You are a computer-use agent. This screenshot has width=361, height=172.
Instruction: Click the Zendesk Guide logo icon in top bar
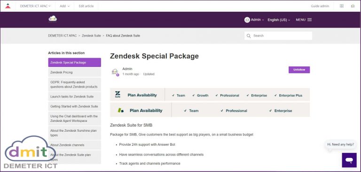click(8, 6)
